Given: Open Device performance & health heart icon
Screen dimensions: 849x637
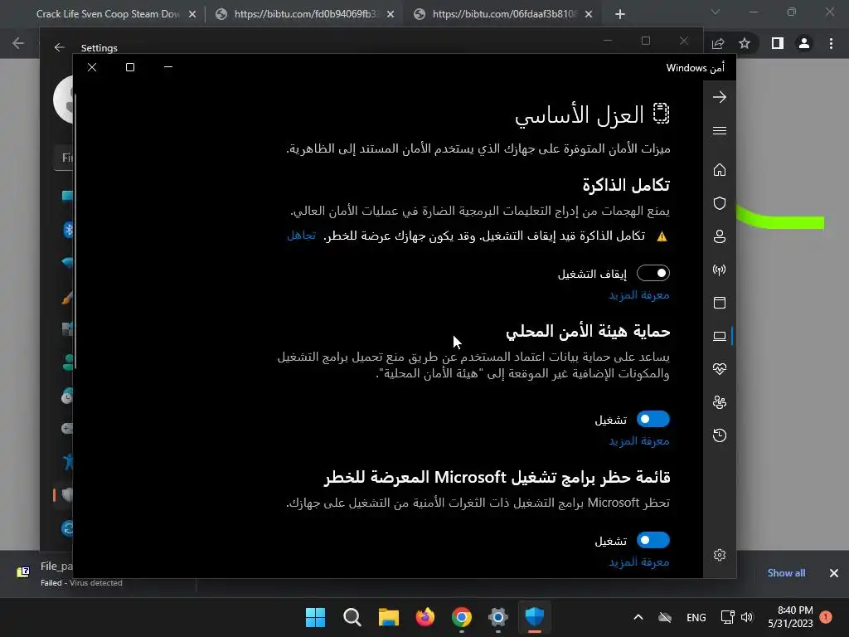Looking at the screenshot, I should coord(720,369).
